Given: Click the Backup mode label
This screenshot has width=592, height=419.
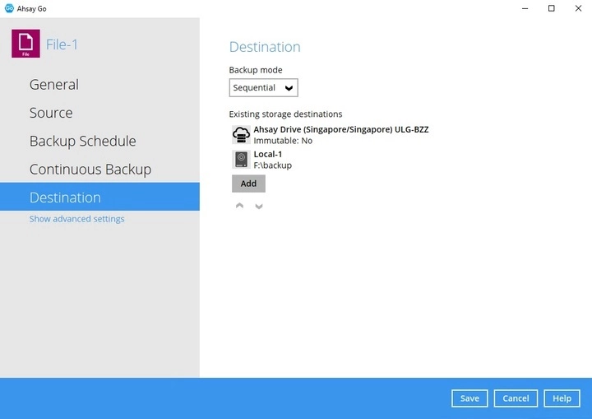Looking at the screenshot, I should tap(256, 70).
